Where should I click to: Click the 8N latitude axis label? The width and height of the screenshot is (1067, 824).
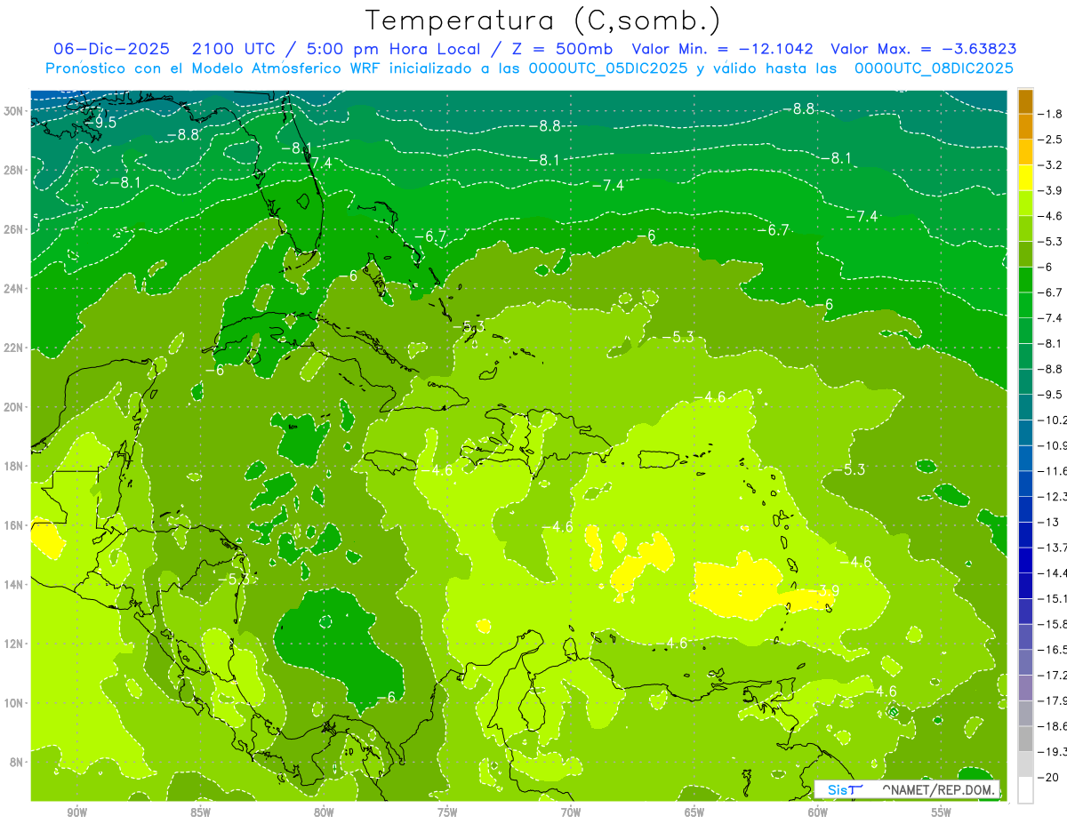(17, 762)
